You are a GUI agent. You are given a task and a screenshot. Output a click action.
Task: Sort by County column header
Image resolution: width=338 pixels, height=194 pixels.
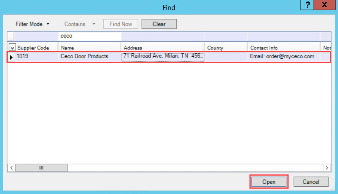coord(226,48)
